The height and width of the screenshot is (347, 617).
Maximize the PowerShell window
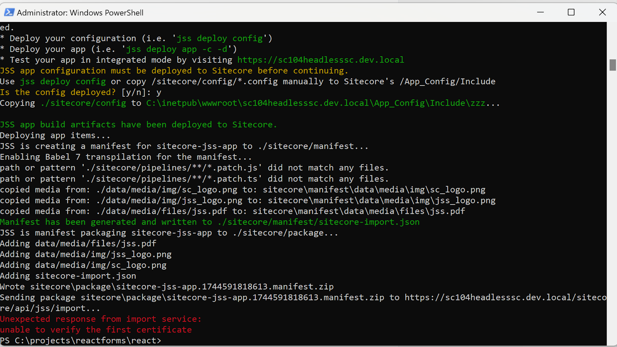coord(571,12)
